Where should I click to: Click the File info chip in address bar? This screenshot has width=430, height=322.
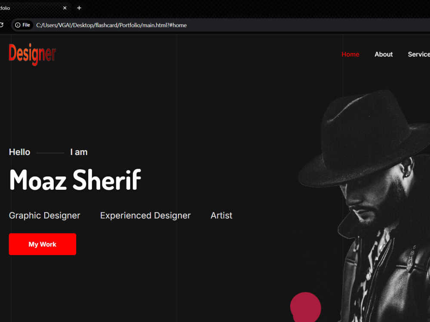[23, 25]
